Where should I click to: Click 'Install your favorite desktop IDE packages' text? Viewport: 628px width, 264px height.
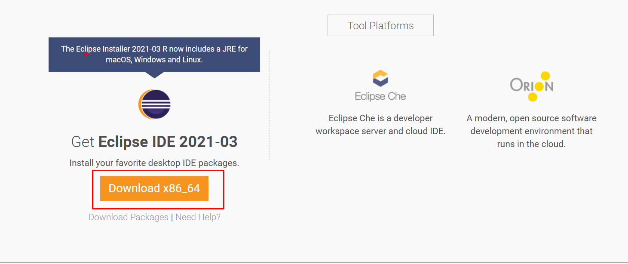(x=154, y=163)
